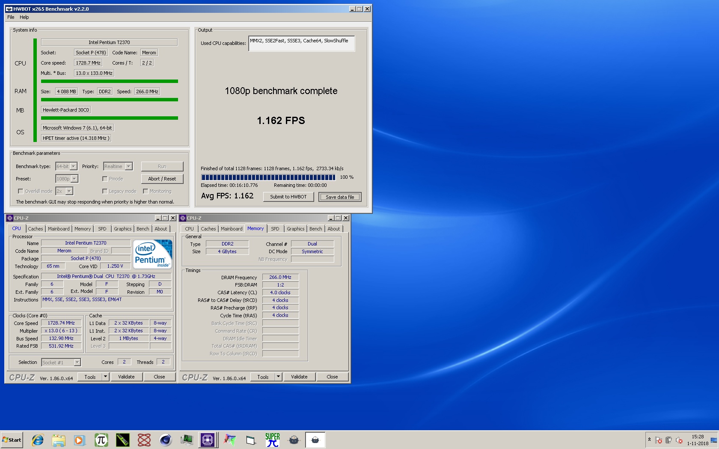Open the Help menu
Screen dimensions: 719x449
(x=24, y=17)
